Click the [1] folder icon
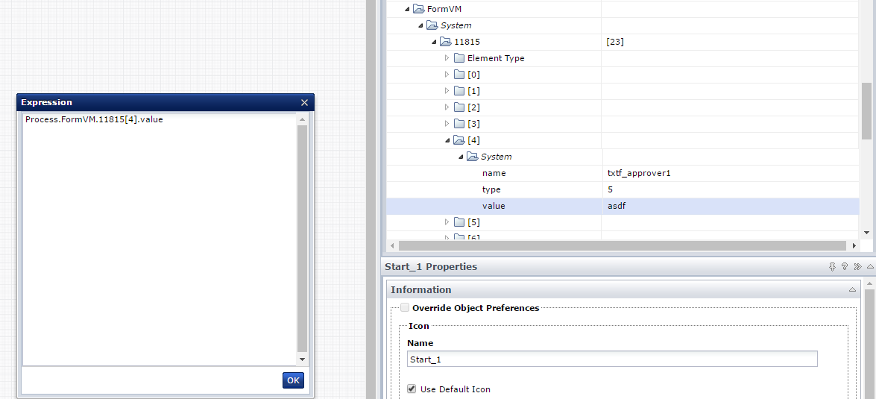 click(x=459, y=90)
